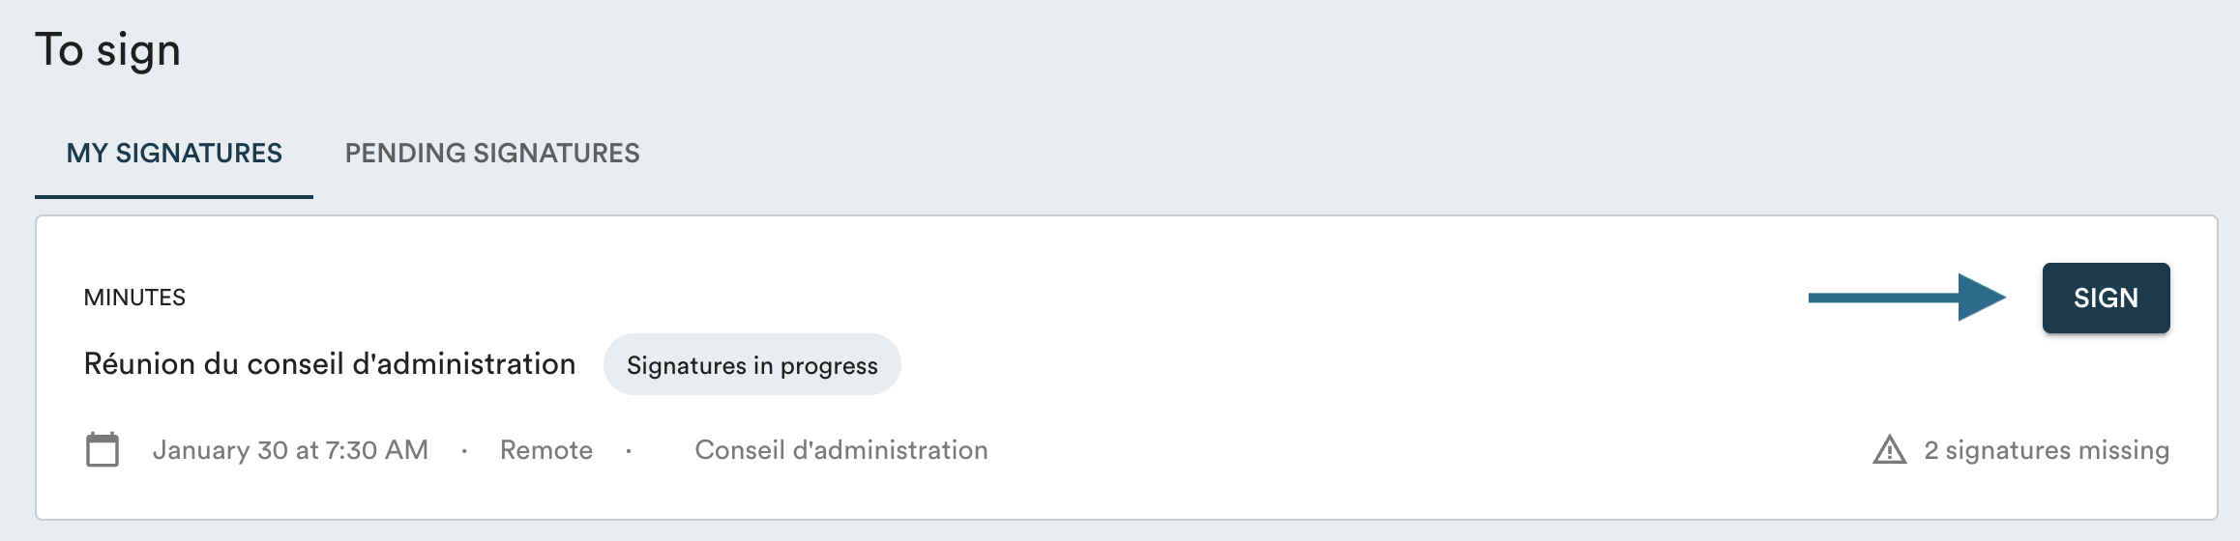Click the dot separator after the date
The image size is (2240, 541).
(464, 451)
